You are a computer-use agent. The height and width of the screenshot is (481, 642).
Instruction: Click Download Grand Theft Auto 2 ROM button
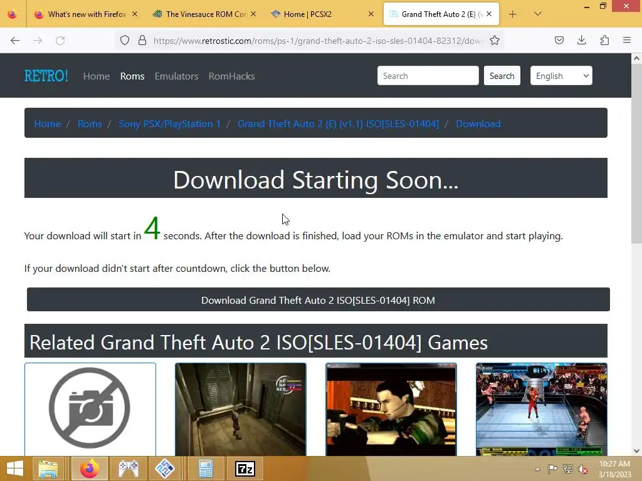click(x=318, y=299)
